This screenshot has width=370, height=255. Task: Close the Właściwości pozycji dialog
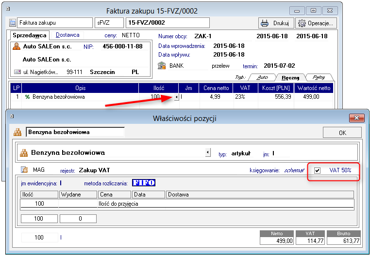tap(356, 118)
